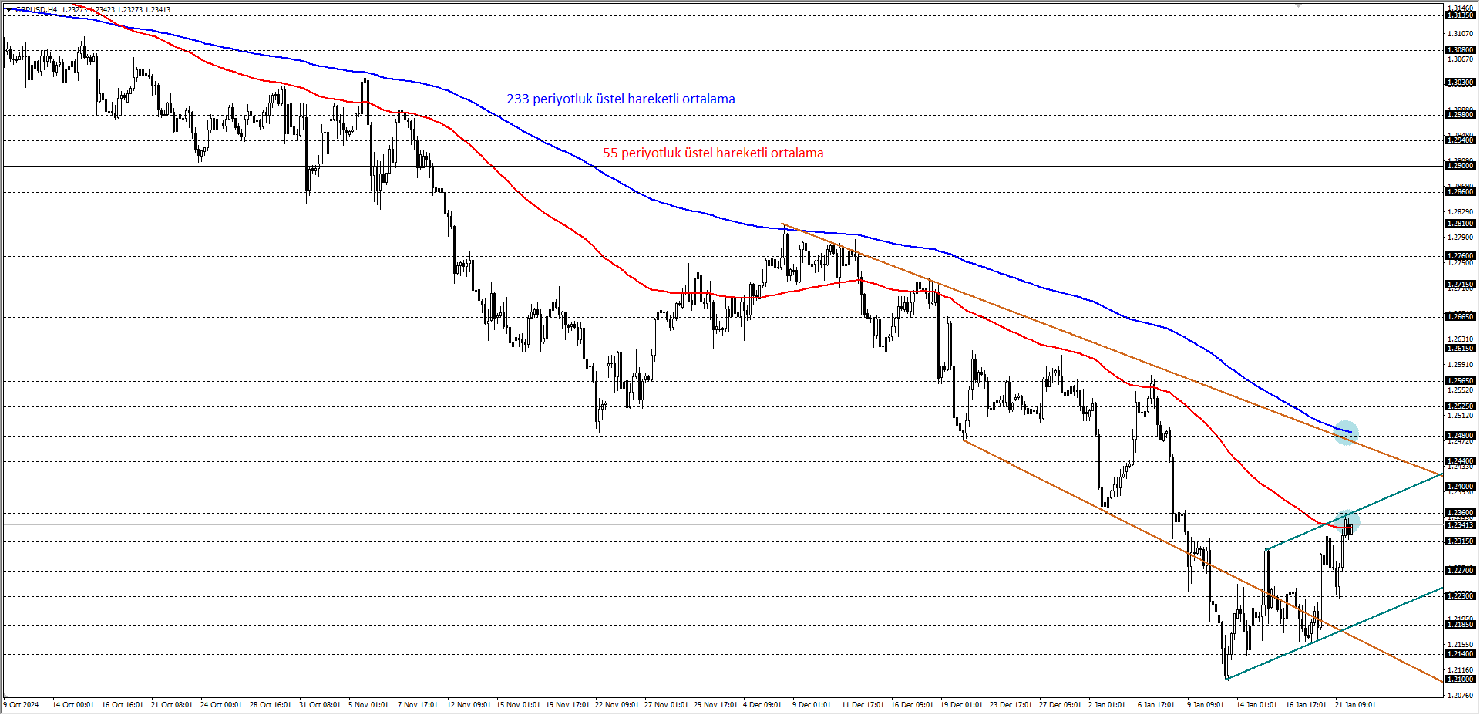
Task: Click the 1.23600 price level tag
Action: point(1460,513)
